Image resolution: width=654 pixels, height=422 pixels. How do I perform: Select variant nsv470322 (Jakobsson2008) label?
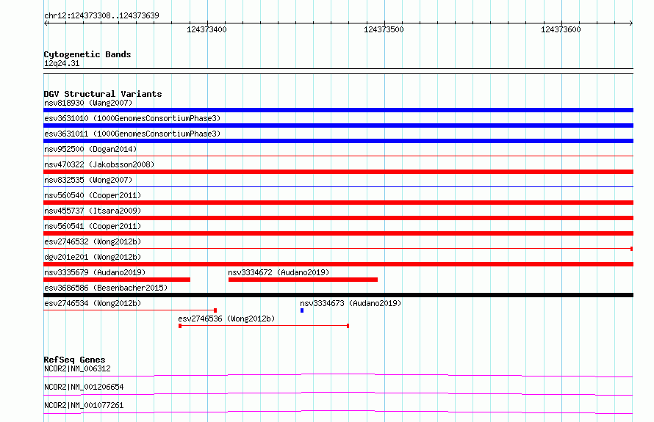[x=99, y=164]
